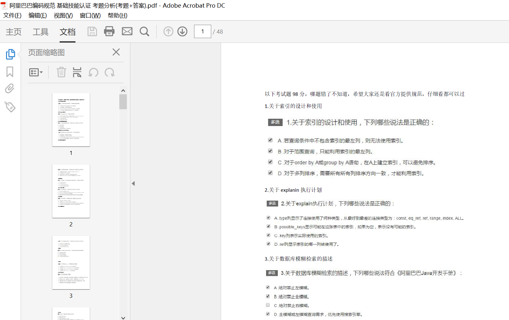The width and height of the screenshot is (509, 320).
Task: Select page 3 thumbnail
Action: (x=71, y=263)
